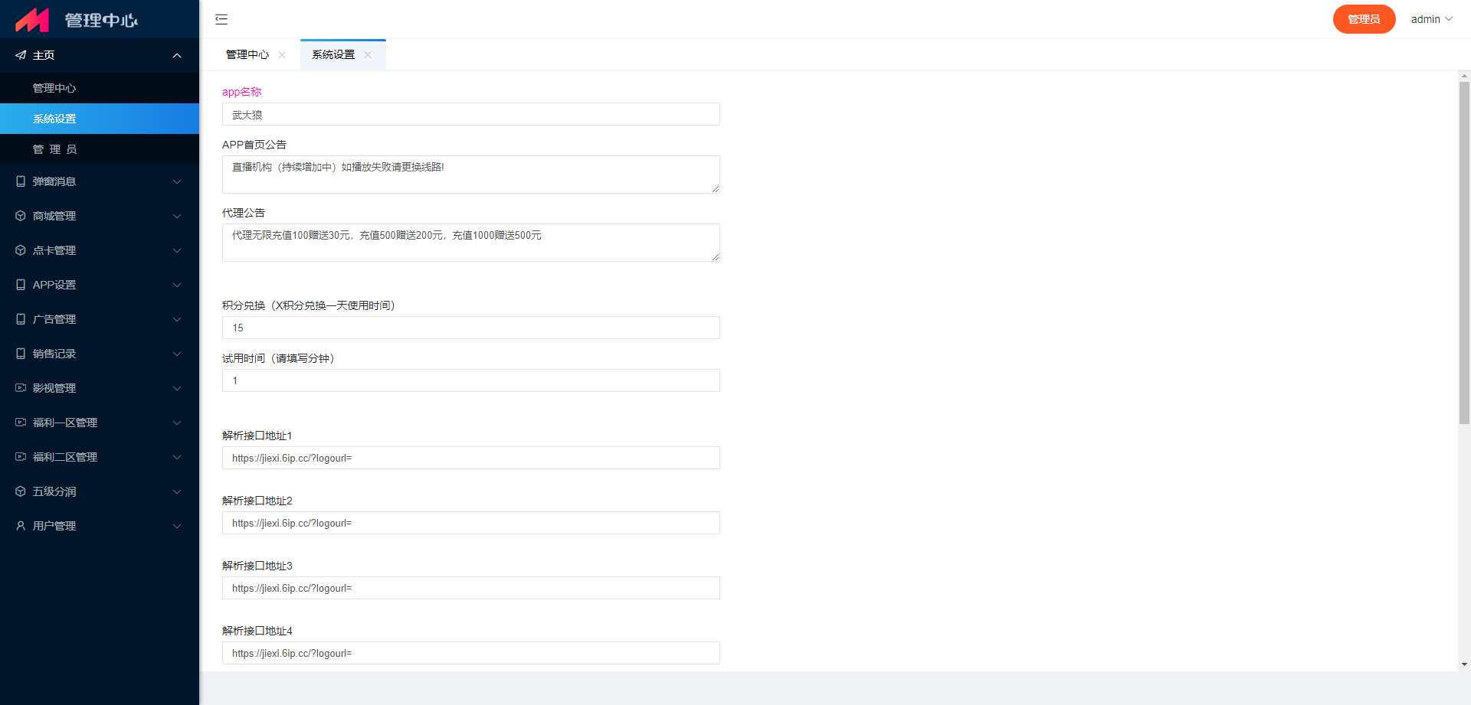
Task: Expand the 点卡管理 menu chevron
Action: click(x=177, y=250)
